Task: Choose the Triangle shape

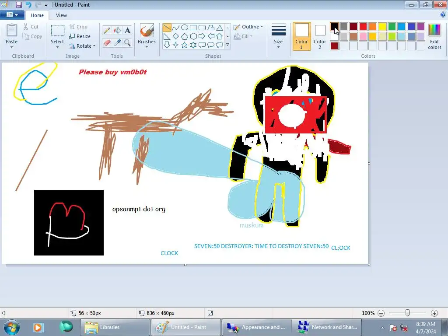Action: point(220,28)
